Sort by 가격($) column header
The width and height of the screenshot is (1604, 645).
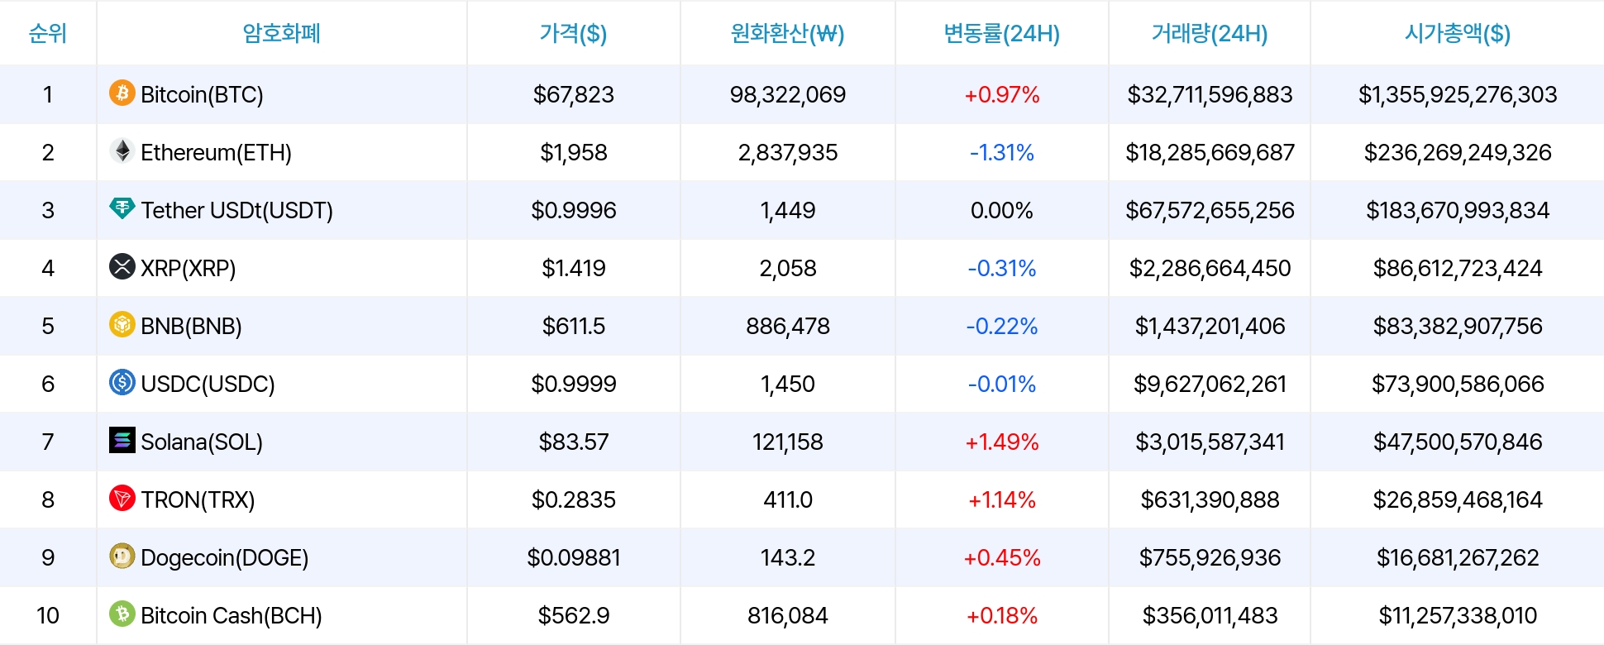click(573, 33)
